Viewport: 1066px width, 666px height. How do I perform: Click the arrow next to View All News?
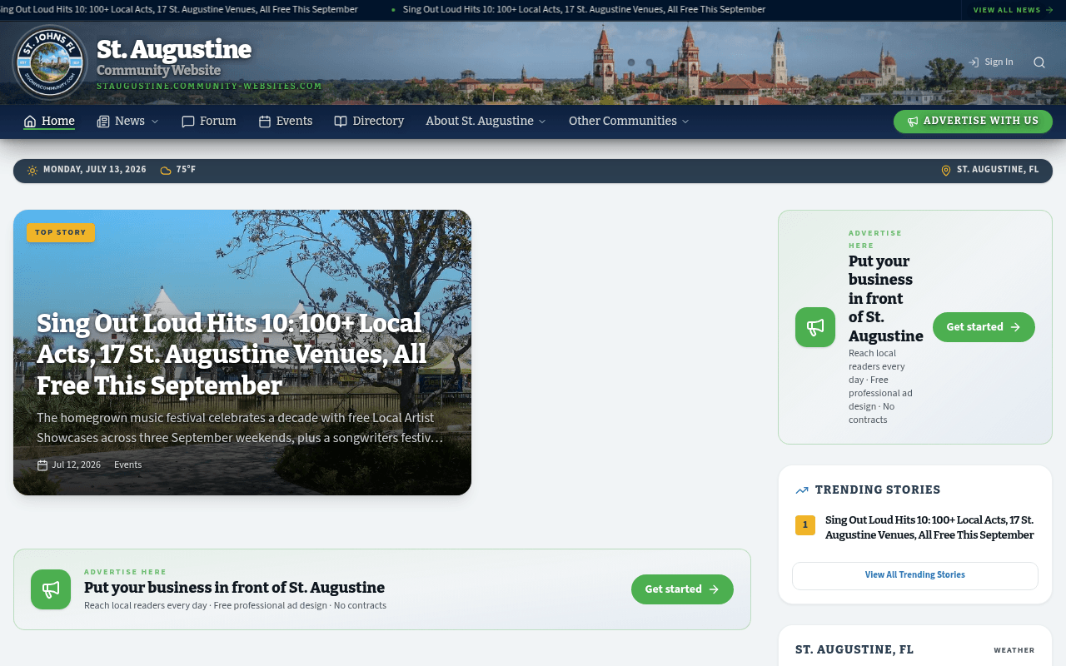pyautogui.click(x=1049, y=10)
